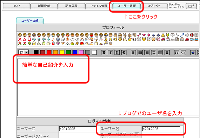This screenshot has height=138, width=200.
Task: Insert the snowman emoji
Action: coord(101,39)
